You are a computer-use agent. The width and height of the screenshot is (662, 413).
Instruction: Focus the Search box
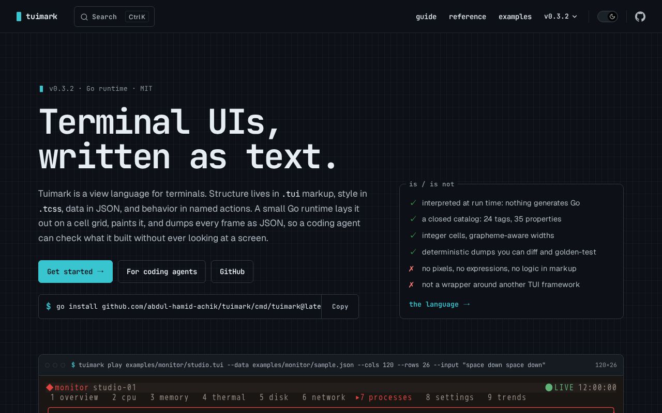coord(114,17)
